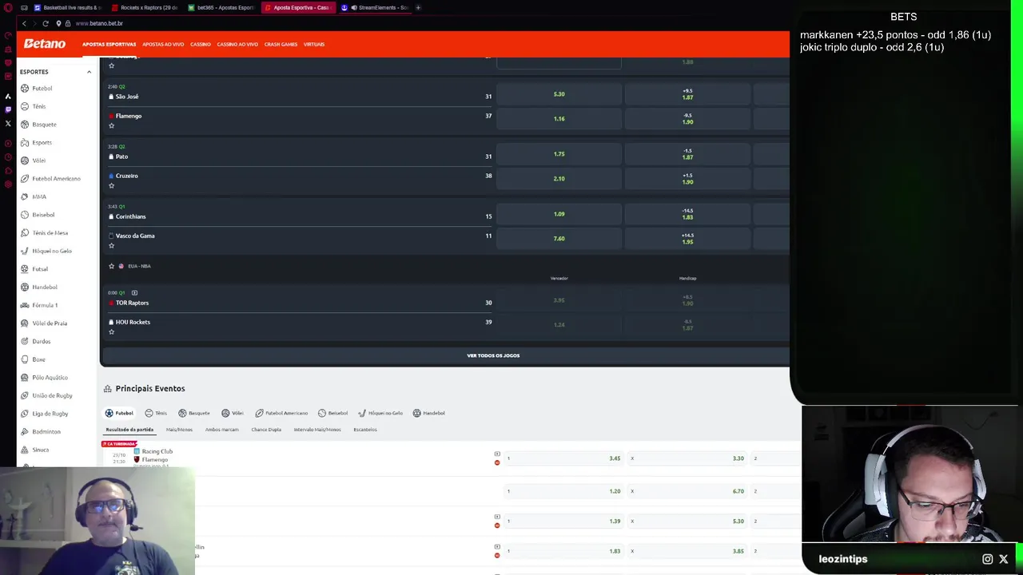
Task: Open a new browser tab
Action: 418,7
